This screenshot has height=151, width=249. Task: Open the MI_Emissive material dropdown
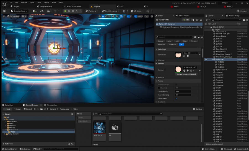190,68
